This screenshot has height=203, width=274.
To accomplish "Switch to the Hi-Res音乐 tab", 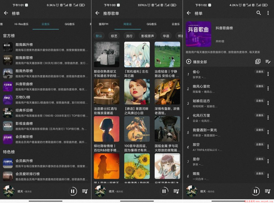I will 21,24.
